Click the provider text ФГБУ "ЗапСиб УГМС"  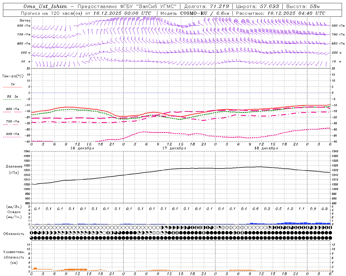(x=148, y=6)
